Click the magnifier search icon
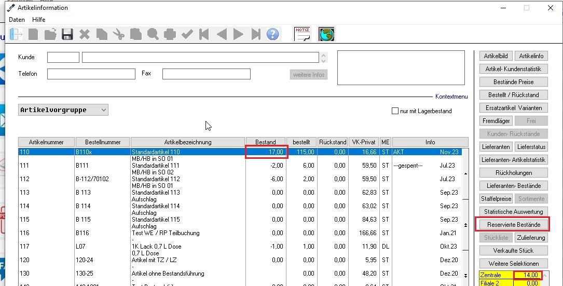 click(x=153, y=34)
